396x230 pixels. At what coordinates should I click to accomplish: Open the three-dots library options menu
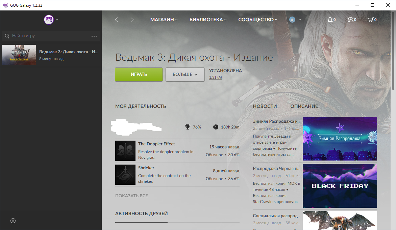(94, 36)
